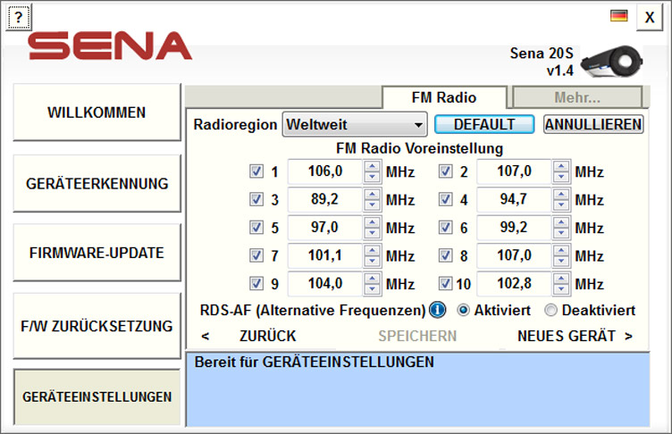Increase preset 7 frequency with up arrow
This screenshot has width=672, height=434.
(x=372, y=250)
